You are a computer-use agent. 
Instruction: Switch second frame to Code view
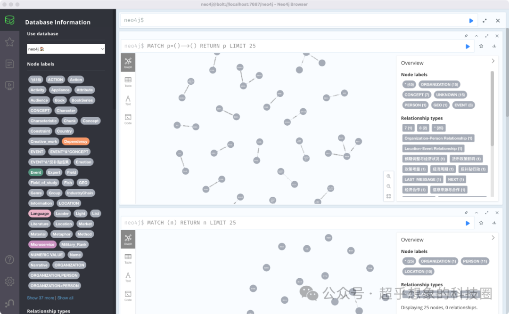click(128, 296)
